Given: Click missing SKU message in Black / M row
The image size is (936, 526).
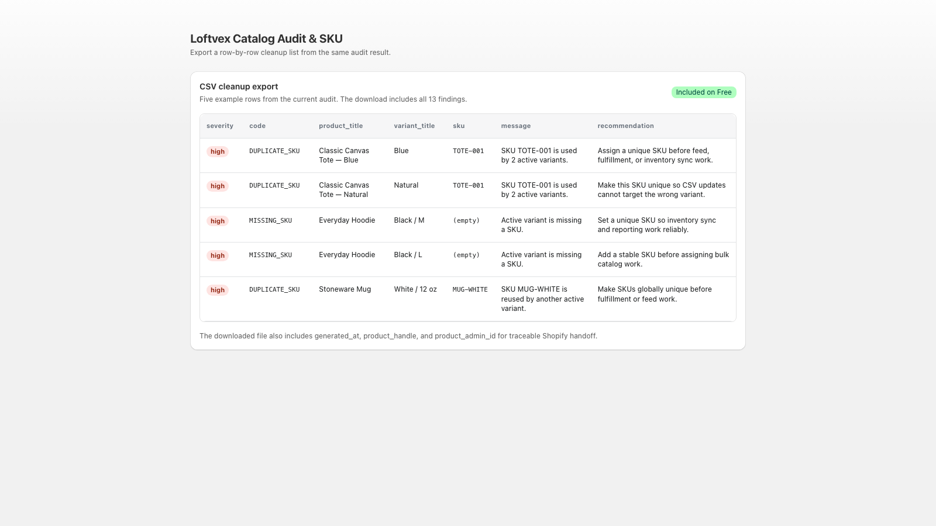Looking at the screenshot, I should (541, 225).
